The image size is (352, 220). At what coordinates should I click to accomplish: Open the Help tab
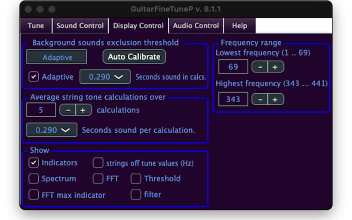239,26
